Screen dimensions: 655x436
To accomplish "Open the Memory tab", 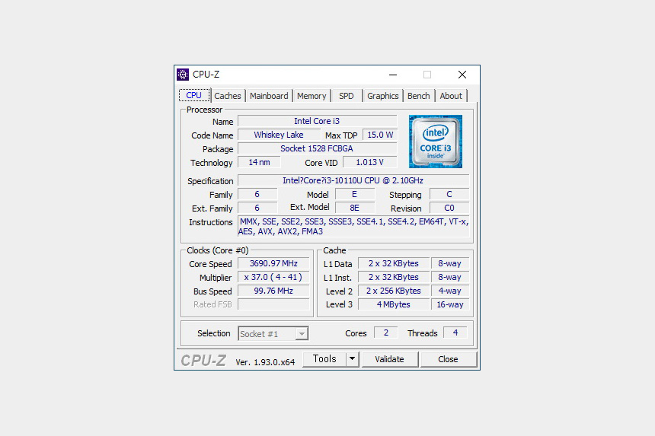I will click(312, 96).
